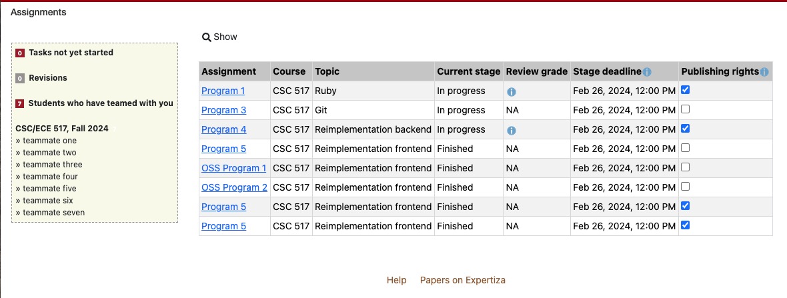Enable publishing rights for OSS Program 2
The width and height of the screenshot is (787, 298).
pos(686,187)
